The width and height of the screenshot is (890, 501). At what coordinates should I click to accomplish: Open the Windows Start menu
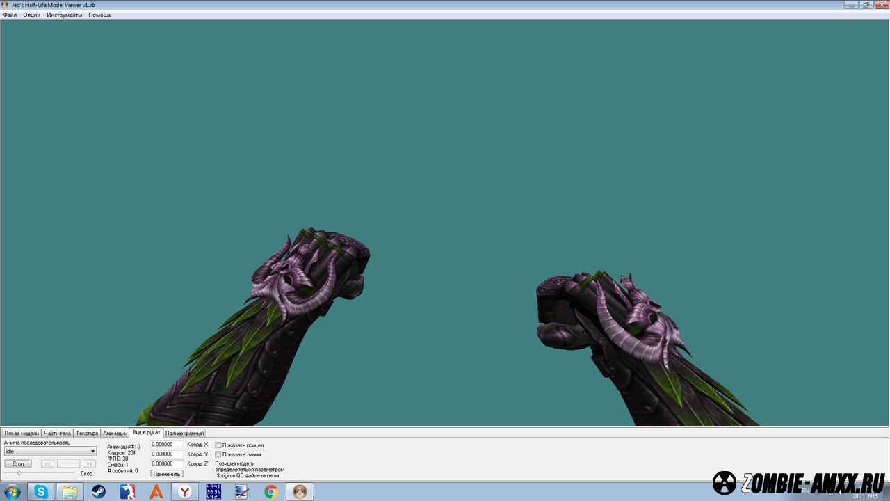[x=12, y=492]
